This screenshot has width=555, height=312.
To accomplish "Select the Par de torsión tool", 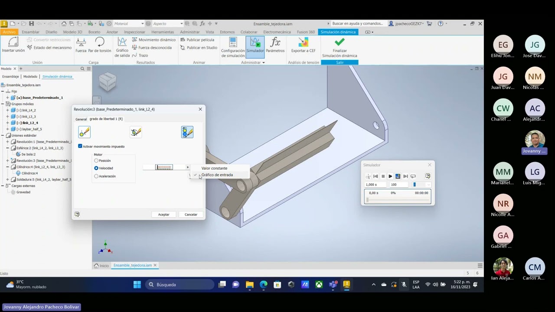I will coord(100,45).
